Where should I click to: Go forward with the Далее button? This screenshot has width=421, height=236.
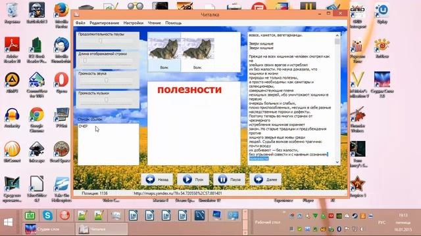(x=265, y=180)
